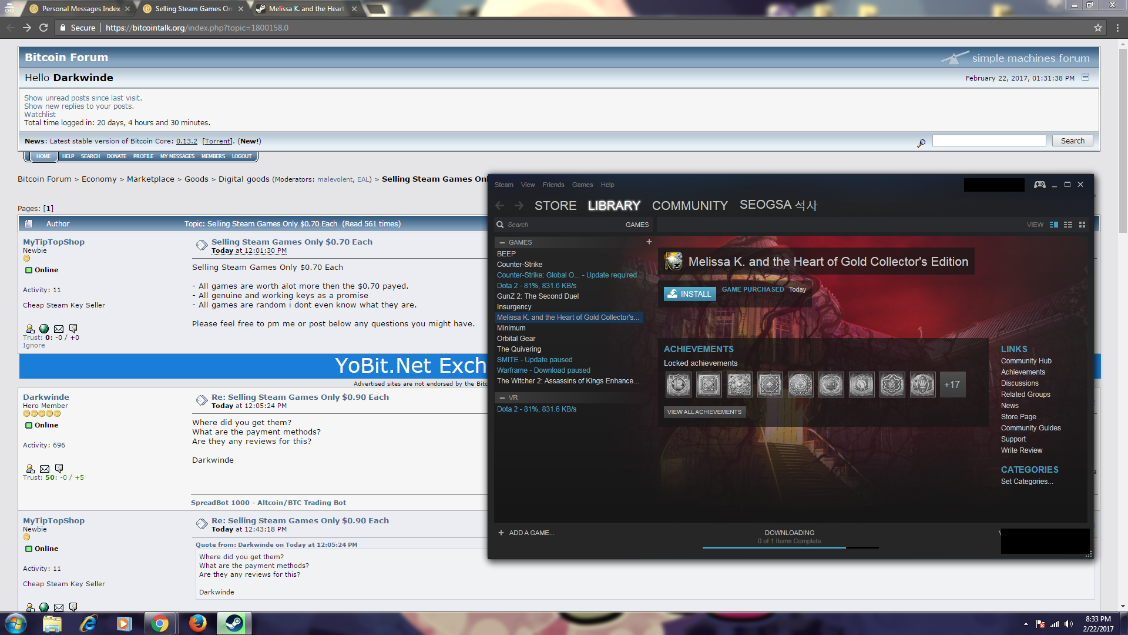Open Windows Start button
Viewport: 1128px width, 635px height.
coord(15,623)
